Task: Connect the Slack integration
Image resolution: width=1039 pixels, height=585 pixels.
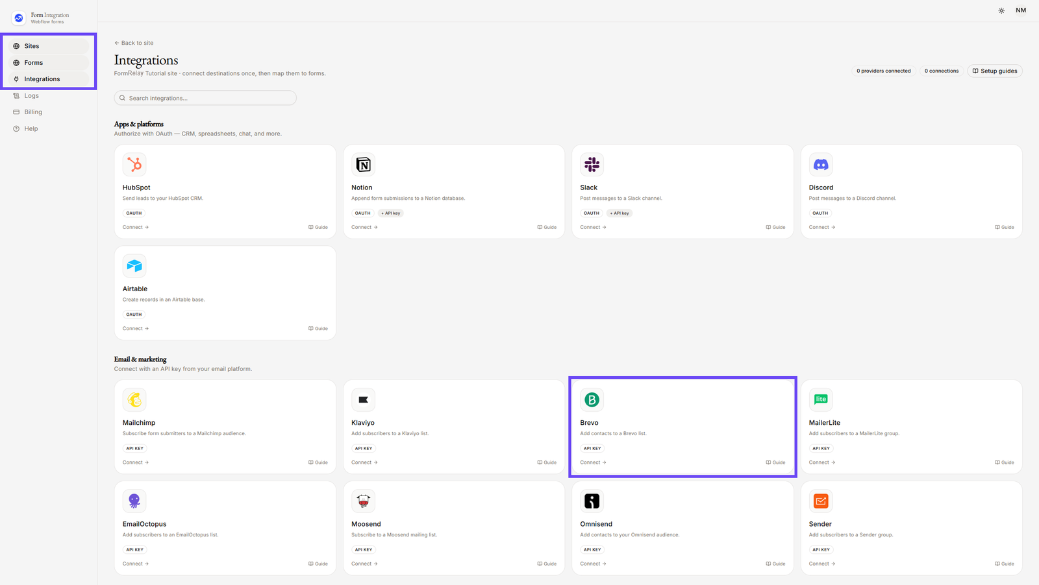Action: tap(593, 227)
